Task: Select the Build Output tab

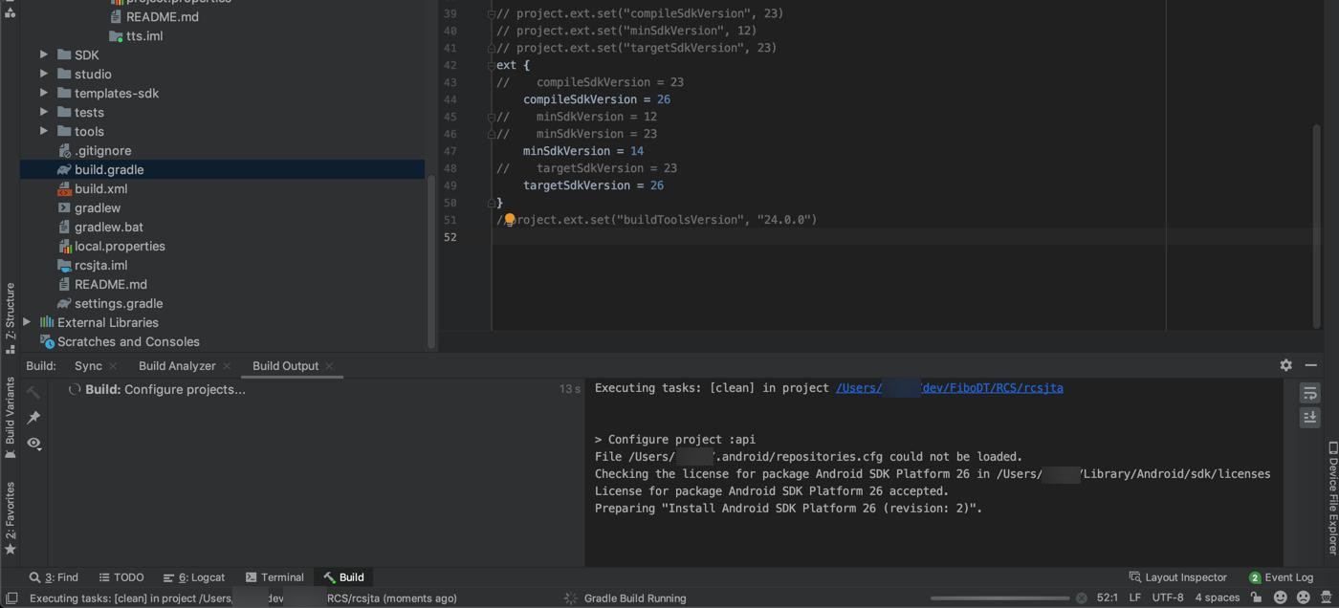Action: [285, 366]
